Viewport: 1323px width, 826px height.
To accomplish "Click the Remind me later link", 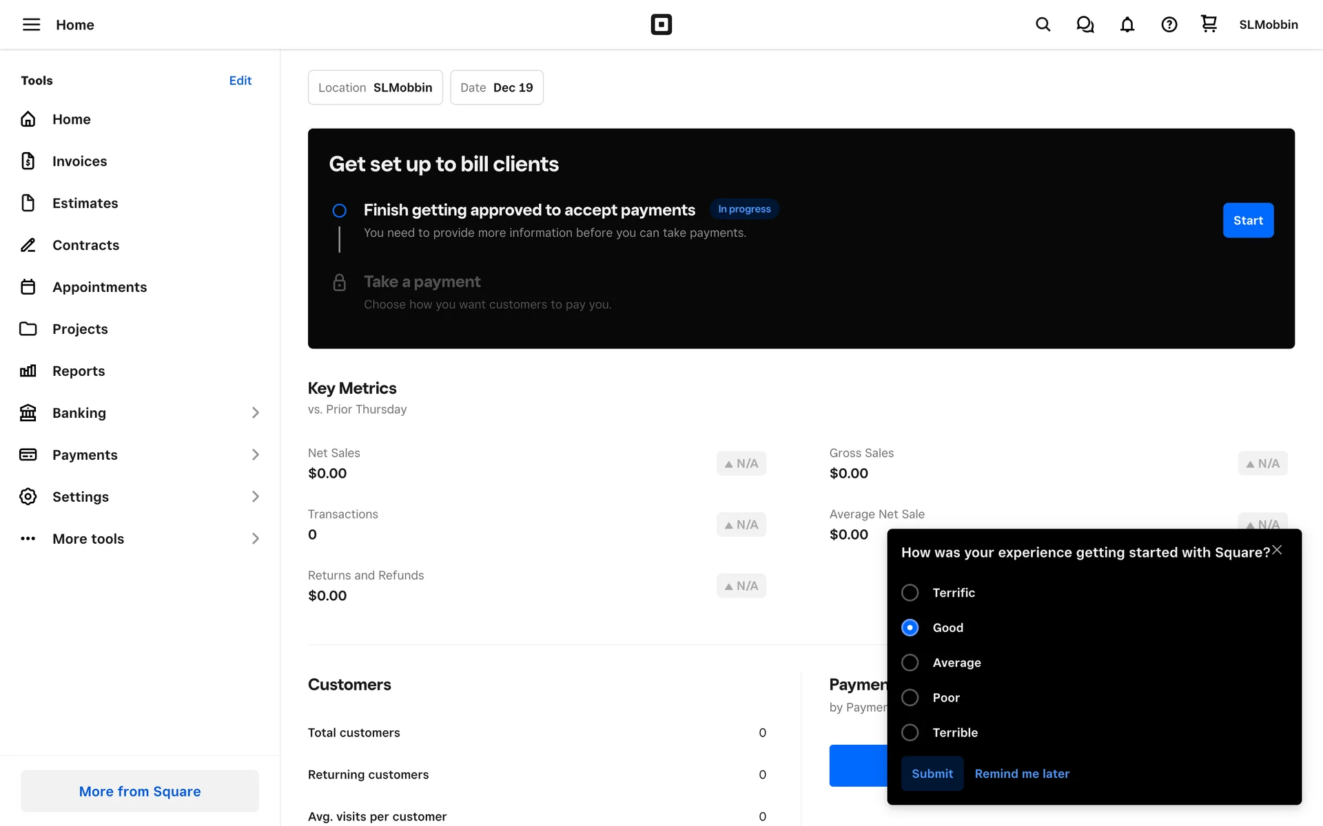I will pyautogui.click(x=1021, y=774).
